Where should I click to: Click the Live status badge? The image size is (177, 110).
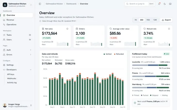coord(166,54)
